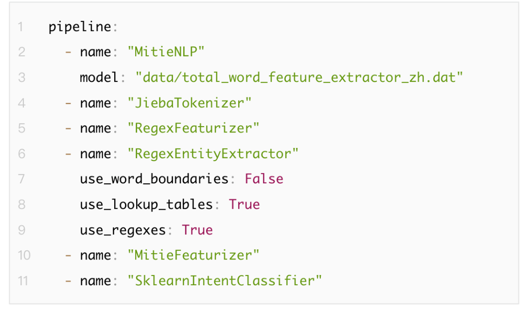Click the "pipeline" key on line one
The width and height of the screenshot is (525, 309).
coord(80,27)
